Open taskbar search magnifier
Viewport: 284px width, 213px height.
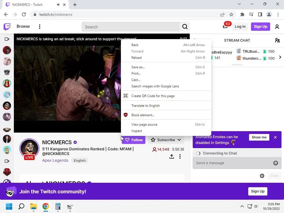click(21, 206)
